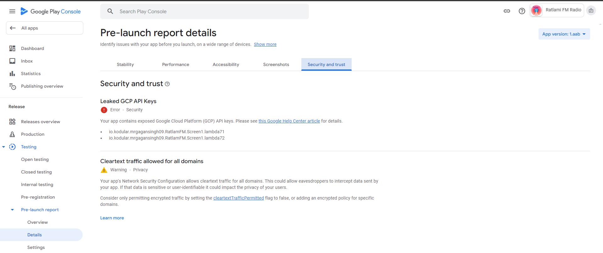Open the hamburger navigation menu
The image size is (603, 253).
(x=12, y=11)
